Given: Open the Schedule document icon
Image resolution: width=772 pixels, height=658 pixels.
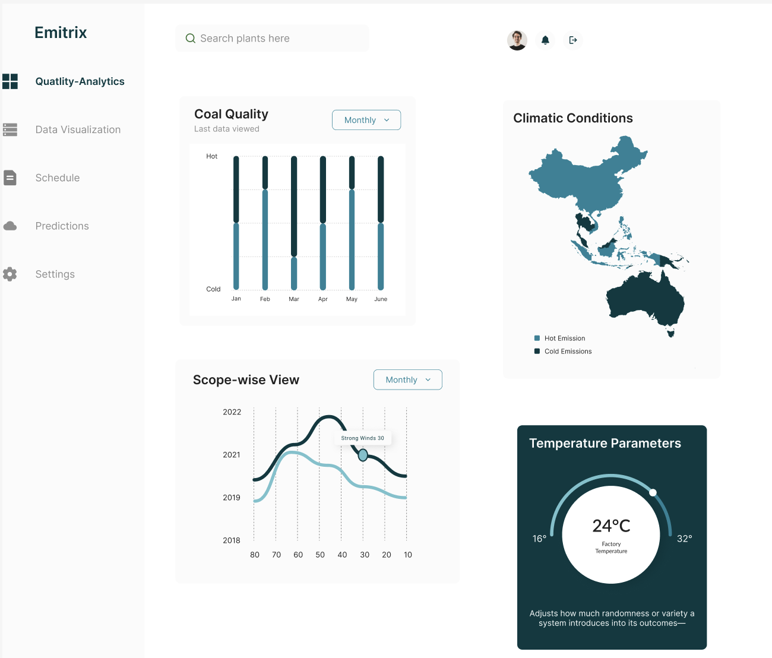Looking at the screenshot, I should [11, 178].
